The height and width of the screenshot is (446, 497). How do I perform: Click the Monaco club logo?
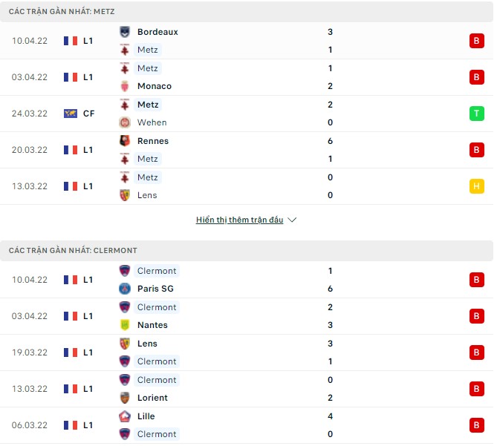pos(125,86)
